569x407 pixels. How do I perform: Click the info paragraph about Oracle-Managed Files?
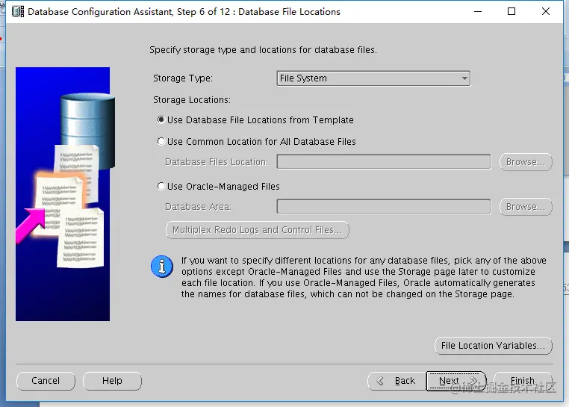point(364,277)
